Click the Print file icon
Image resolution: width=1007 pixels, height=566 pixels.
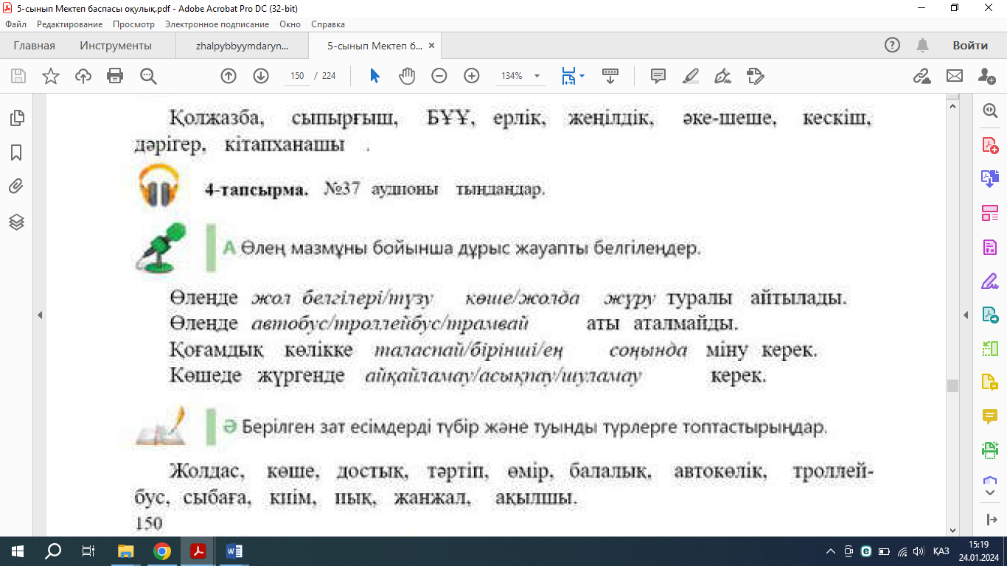115,76
